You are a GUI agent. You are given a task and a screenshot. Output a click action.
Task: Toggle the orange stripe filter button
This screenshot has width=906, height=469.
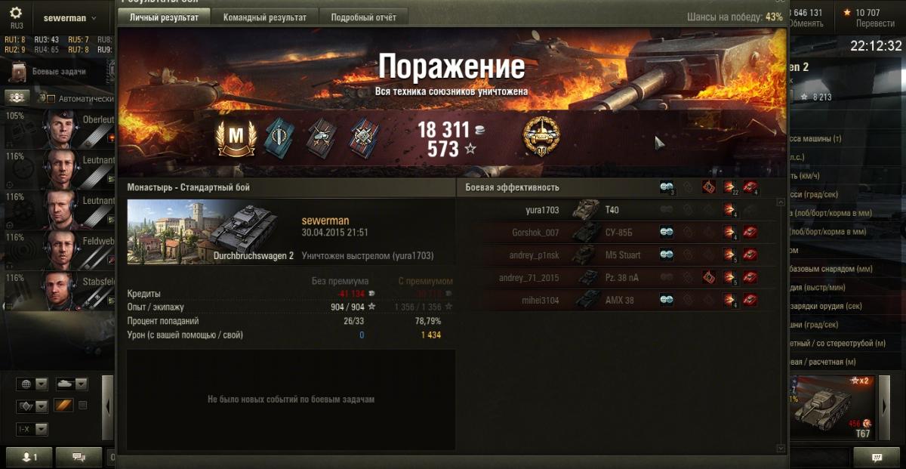(63, 406)
